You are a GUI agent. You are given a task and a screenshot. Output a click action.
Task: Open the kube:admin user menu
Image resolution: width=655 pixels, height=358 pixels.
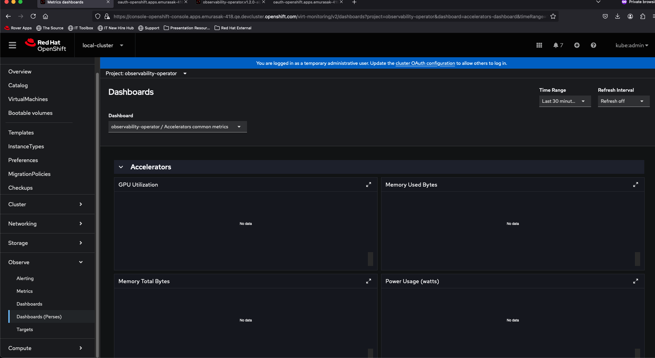point(631,45)
